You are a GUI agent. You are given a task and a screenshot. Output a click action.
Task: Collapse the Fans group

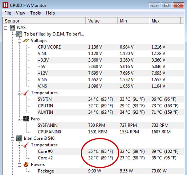tap(19, 119)
